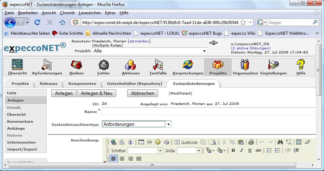Viewport: 324px width, 171px height.
Task: Click the Testfälle checklist icon
Action: click(158, 65)
